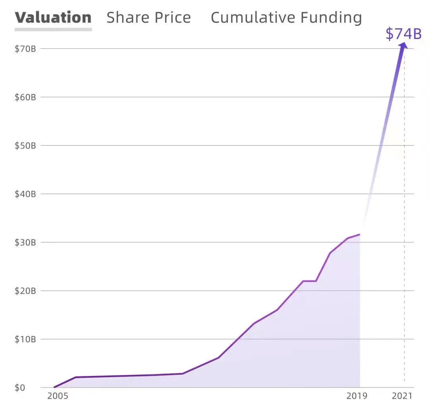Click the $74B valuation label
The height and width of the screenshot is (407, 429).
tap(403, 34)
